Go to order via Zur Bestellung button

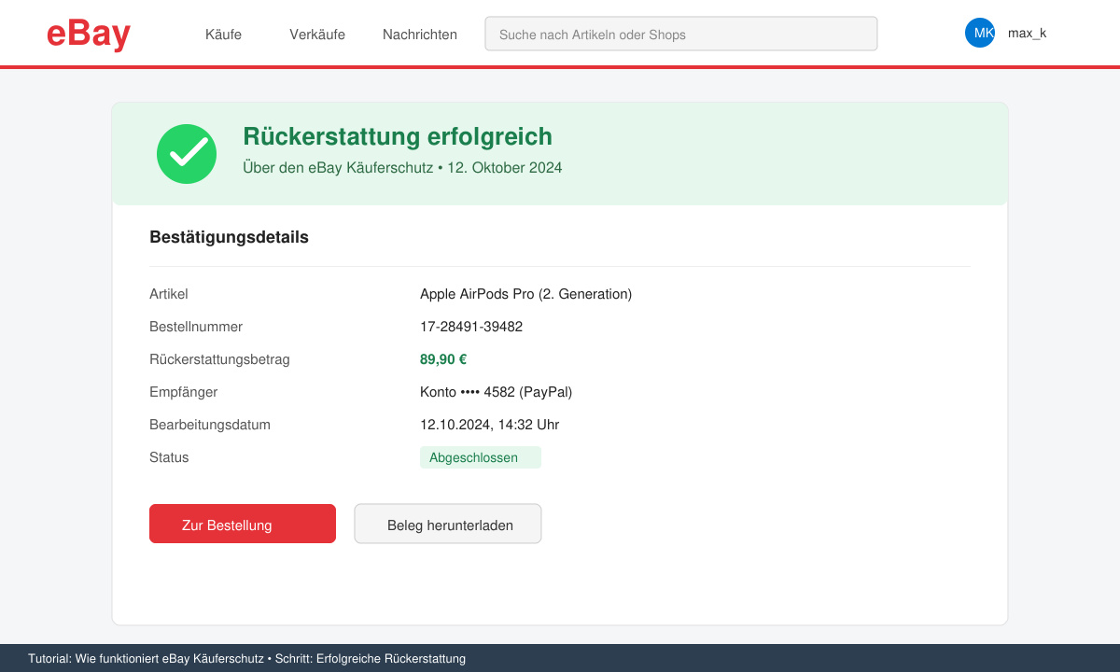click(243, 524)
